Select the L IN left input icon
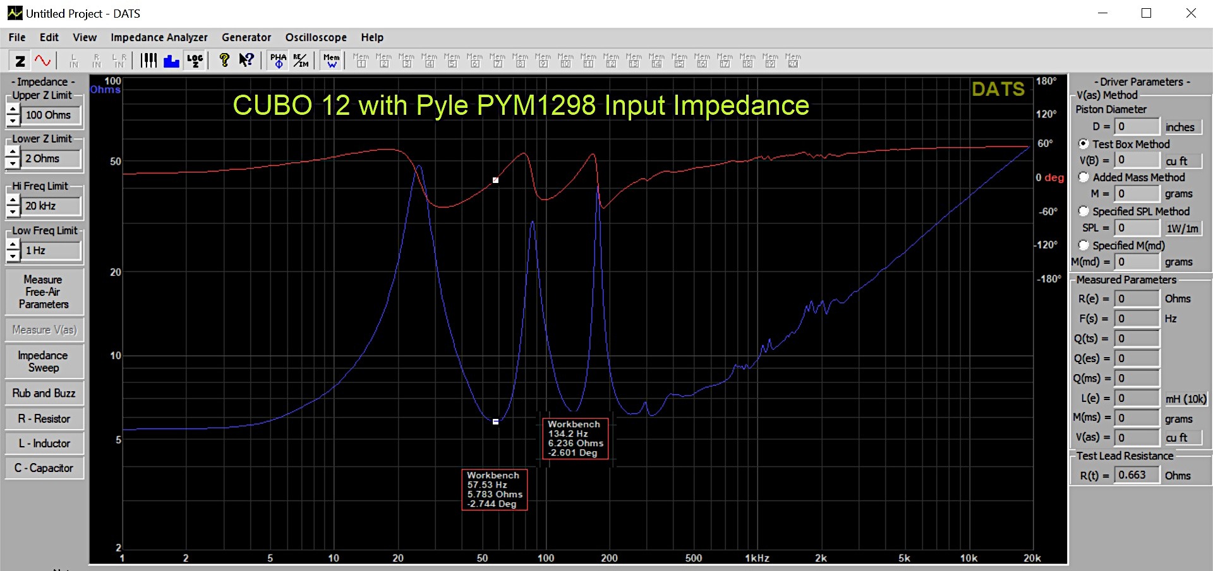Image resolution: width=1213 pixels, height=571 pixels. coord(74,61)
